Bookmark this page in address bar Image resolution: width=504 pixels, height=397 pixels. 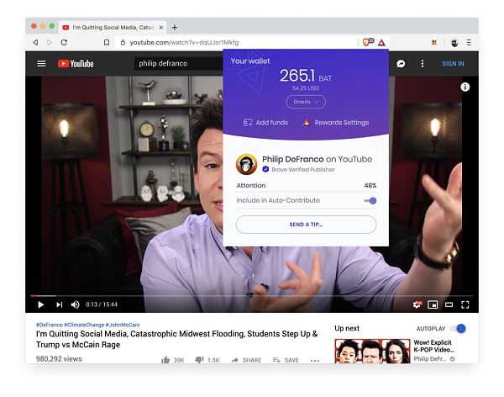[x=107, y=42]
